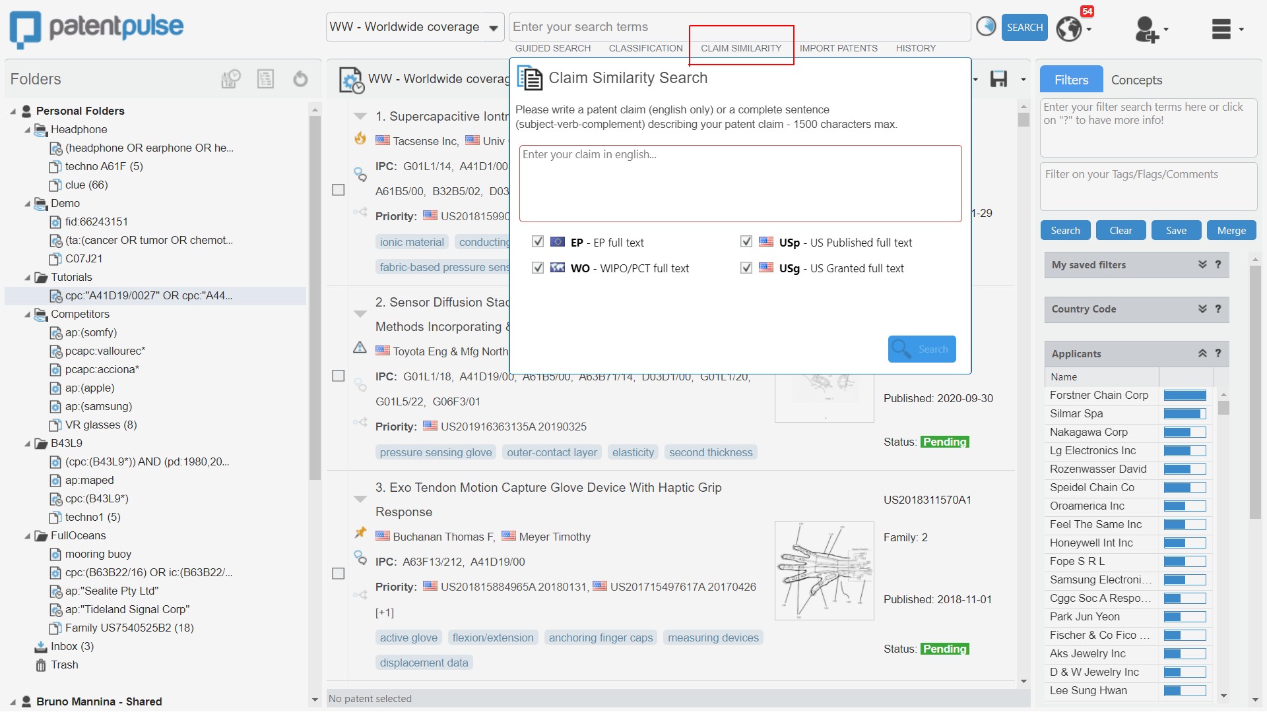Expand the Country Code filter section
Image resolution: width=1267 pixels, height=712 pixels.
(x=1202, y=309)
